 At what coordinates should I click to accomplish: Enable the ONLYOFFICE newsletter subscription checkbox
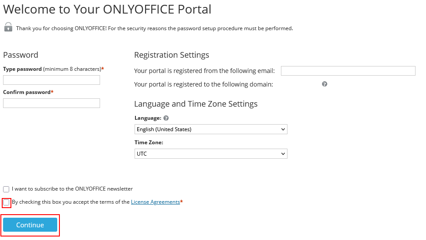pyautogui.click(x=6, y=189)
